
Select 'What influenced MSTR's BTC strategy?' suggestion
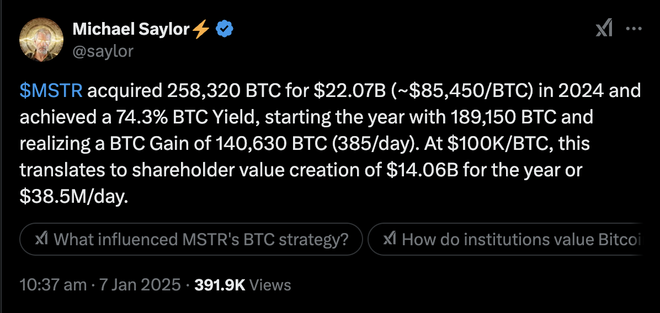(191, 239)
